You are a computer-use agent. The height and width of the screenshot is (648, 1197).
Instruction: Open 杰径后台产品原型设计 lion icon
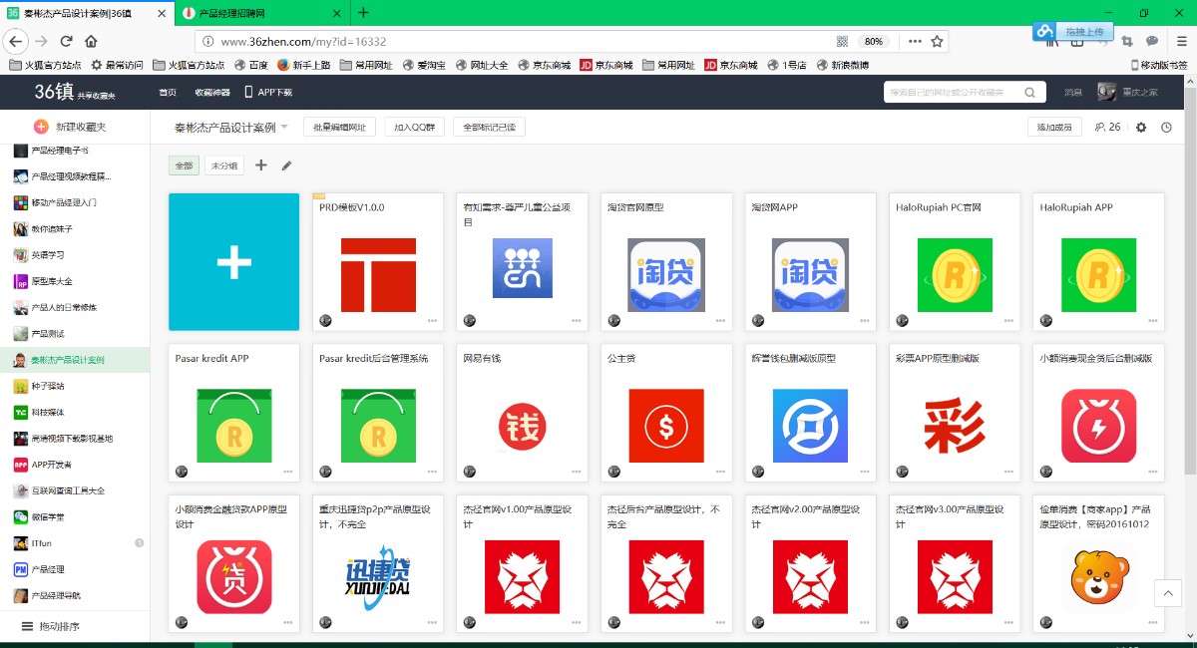coord(666,577)
